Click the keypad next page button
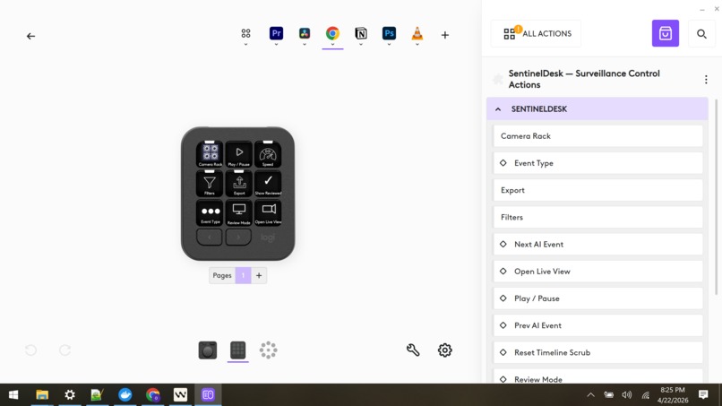The width and height of the screenshot is (722, 406). pos(238,237)
